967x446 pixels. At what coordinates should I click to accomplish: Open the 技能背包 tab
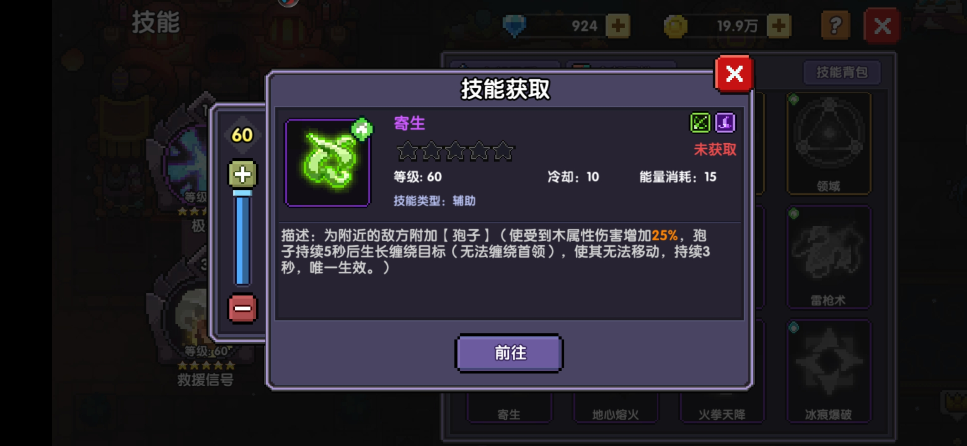[x=842, y=72]
